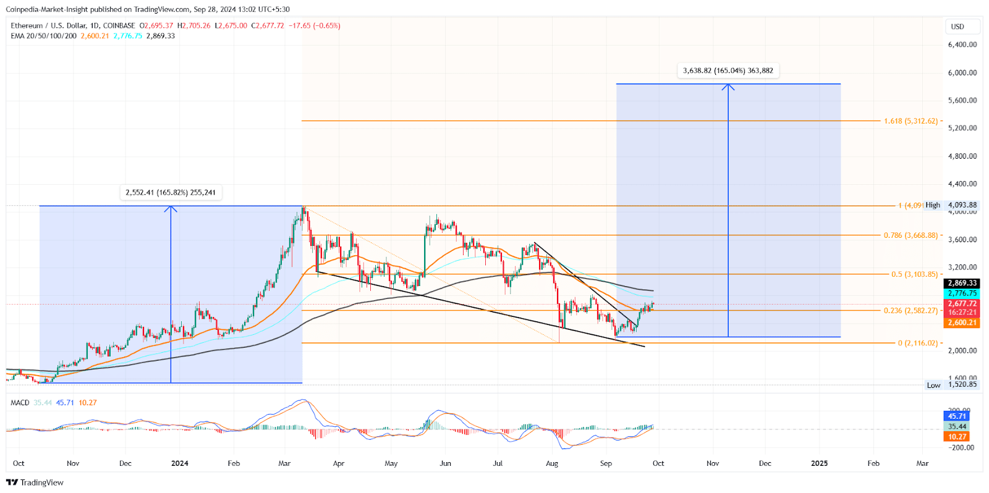Screen dimensions: 989x493
Task: Click the orange 10.27 value in the MACD legend
Action: (88, 403)
